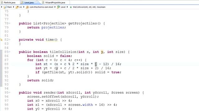Click the Level class icon in breadcrumb
The height and width of the screenshot is (111, 199).
(x=58, y=7)
